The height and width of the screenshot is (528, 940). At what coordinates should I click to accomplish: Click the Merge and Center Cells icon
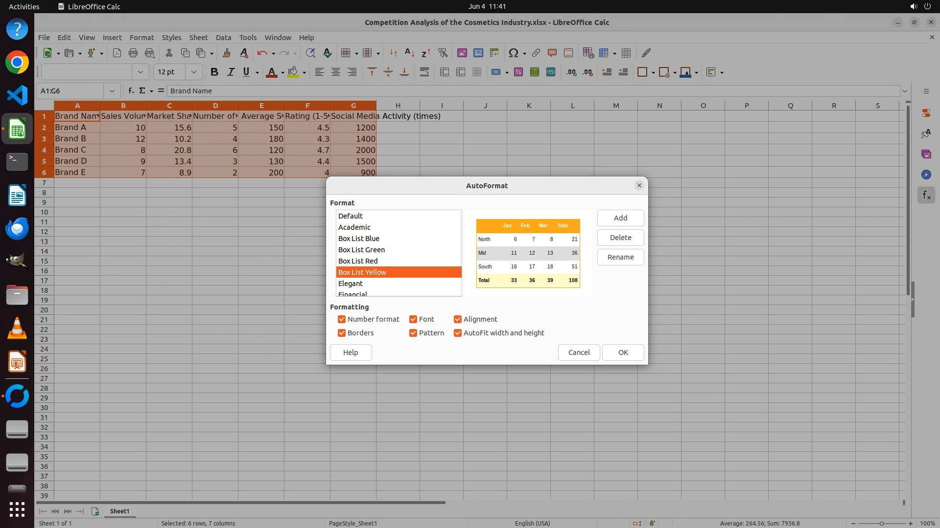point(445,72)
